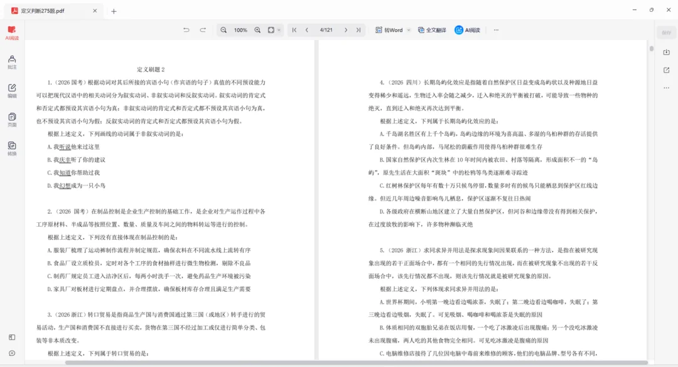Screen dimensions: 678x367
Task: Redo the last action
Action: pyautogui.click(x=203, y=30)
